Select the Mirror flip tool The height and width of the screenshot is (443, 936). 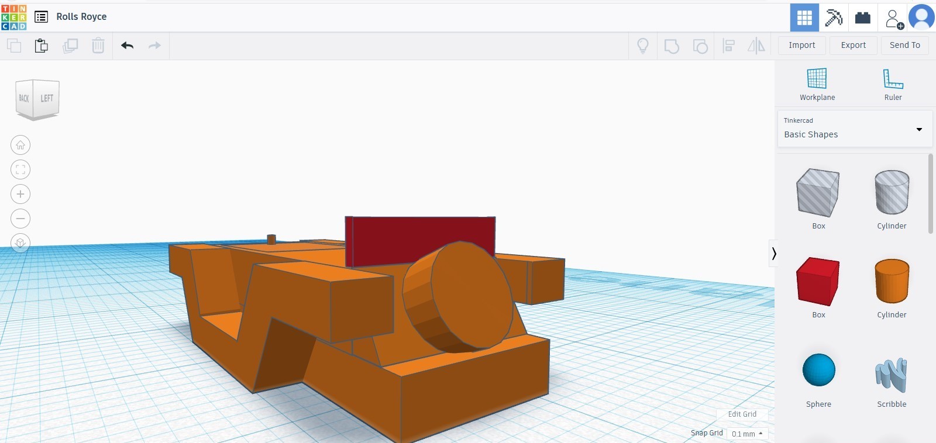coord(756,46)
